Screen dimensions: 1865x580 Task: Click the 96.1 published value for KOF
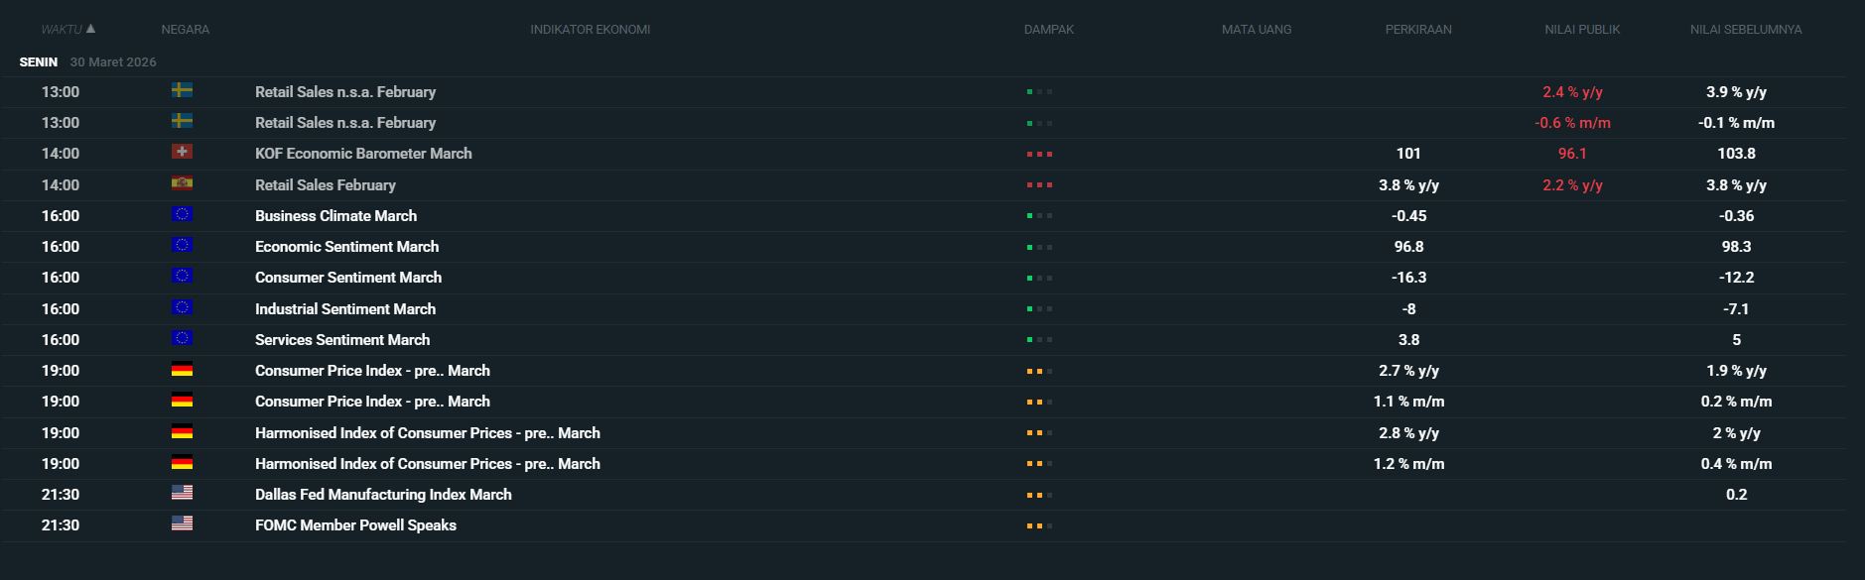coord(1572,154)
